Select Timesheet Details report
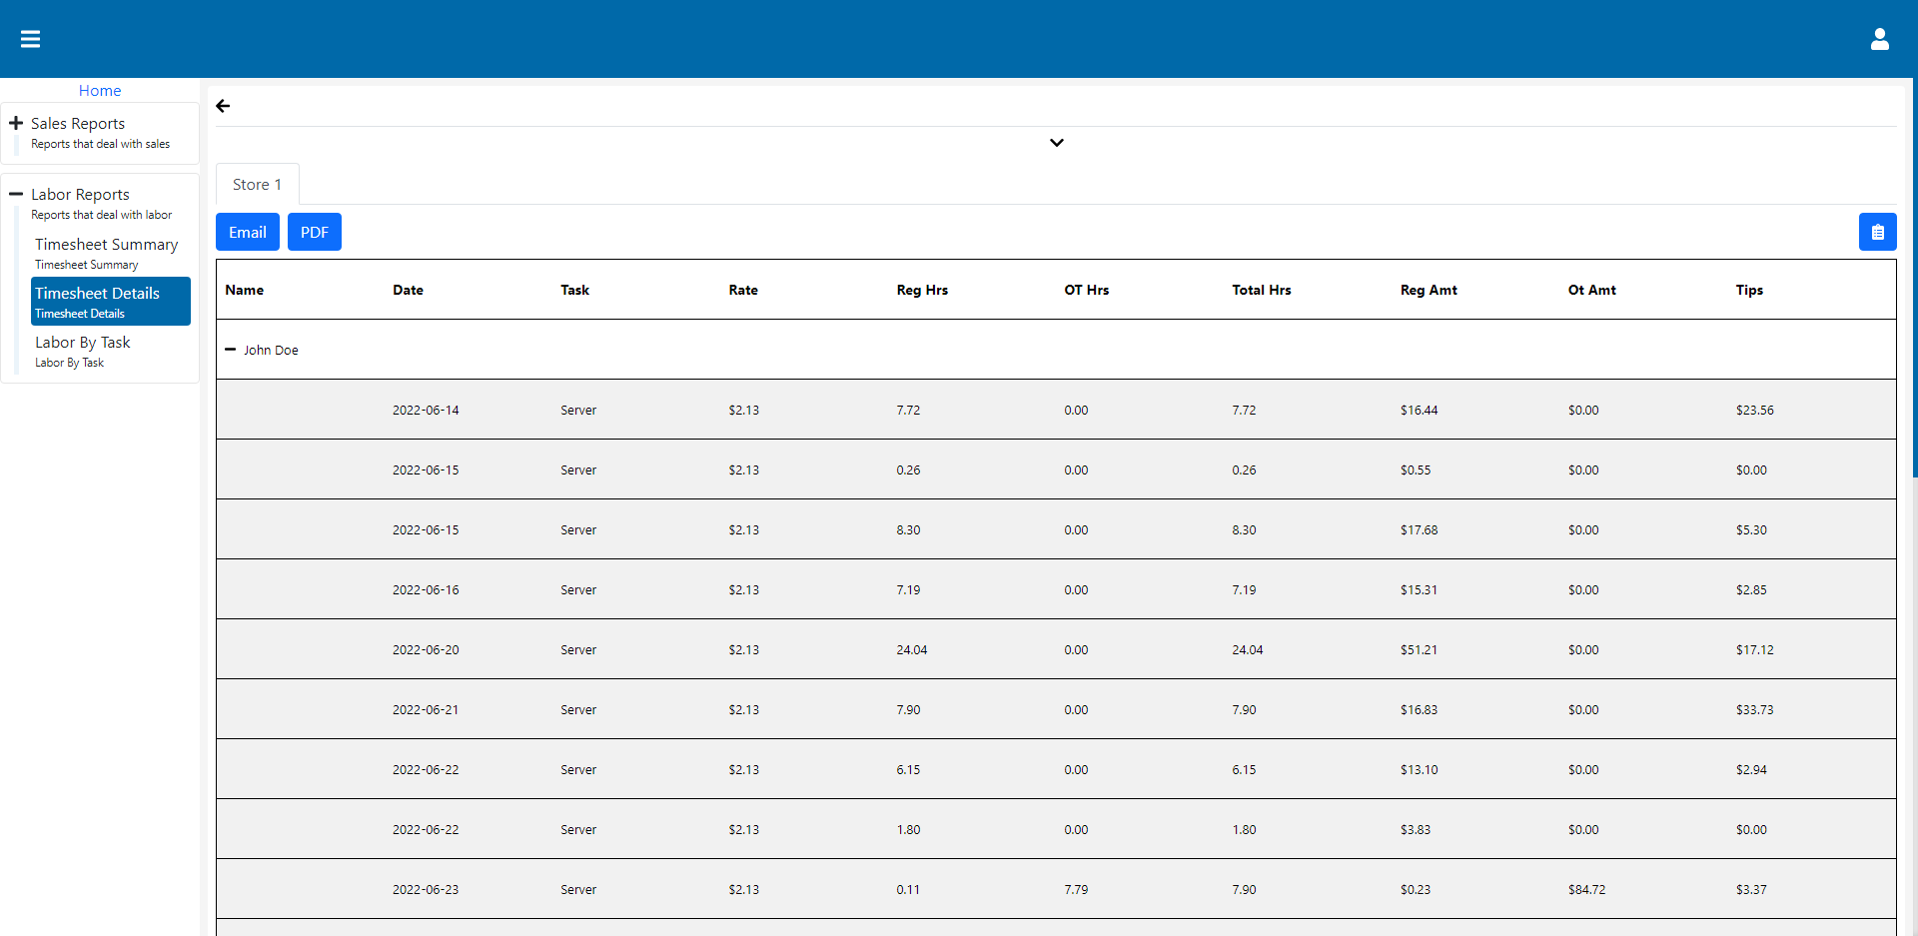The height and width of the screenshot is (936, 1918). click(111, 301)
